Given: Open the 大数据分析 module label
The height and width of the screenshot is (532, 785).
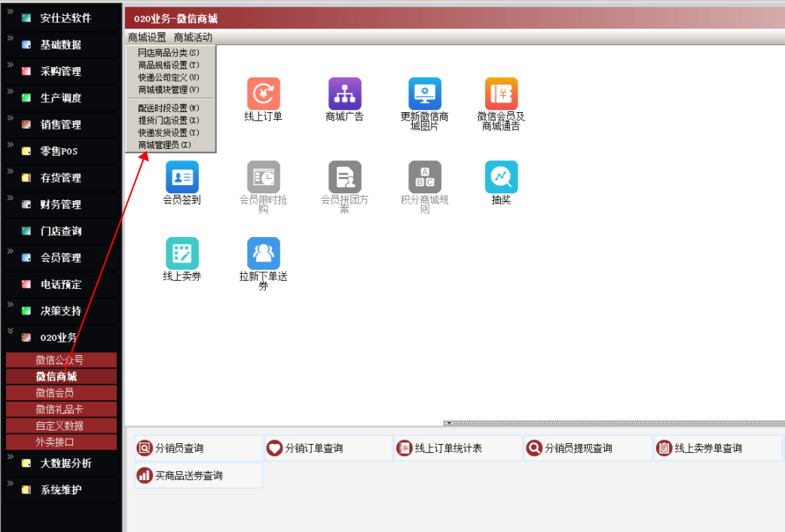Looking at the screenshot, I should pyautogui.click(x=66, y=464).
